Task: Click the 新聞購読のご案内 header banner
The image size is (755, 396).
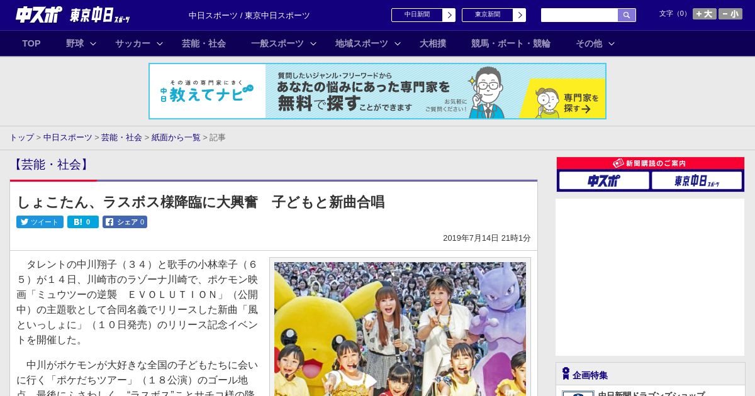Action: pyautogui.click(x=651, y=163)
